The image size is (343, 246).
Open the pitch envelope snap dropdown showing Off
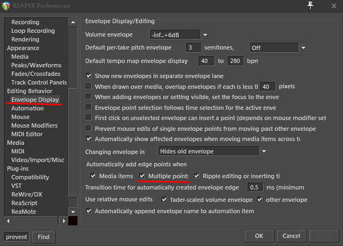click(279, 47)
